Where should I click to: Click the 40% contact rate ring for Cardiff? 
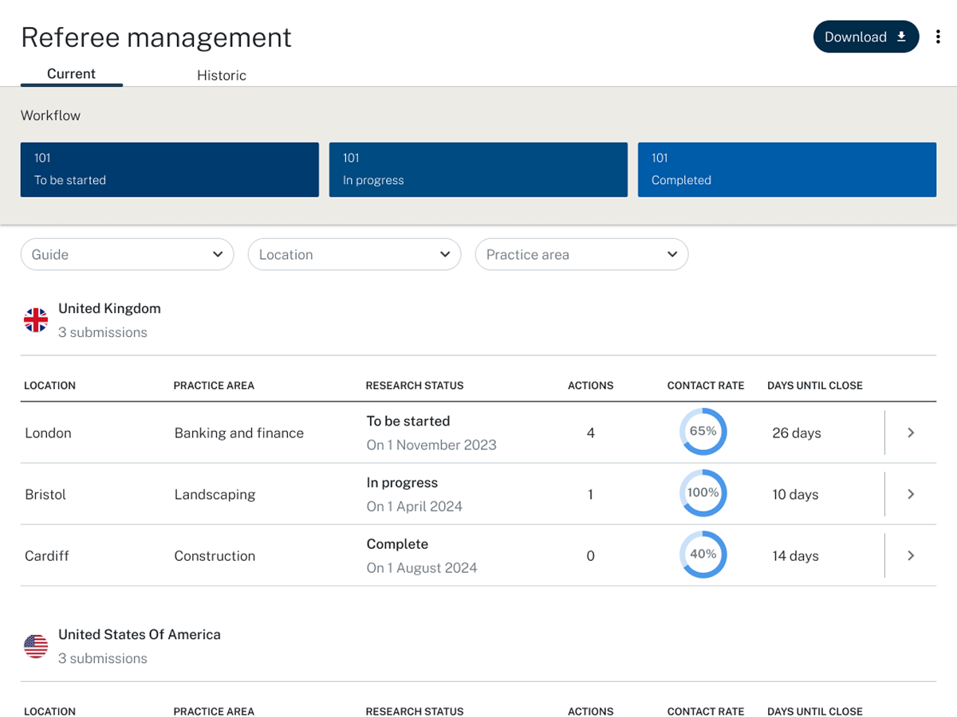point(703,554)
